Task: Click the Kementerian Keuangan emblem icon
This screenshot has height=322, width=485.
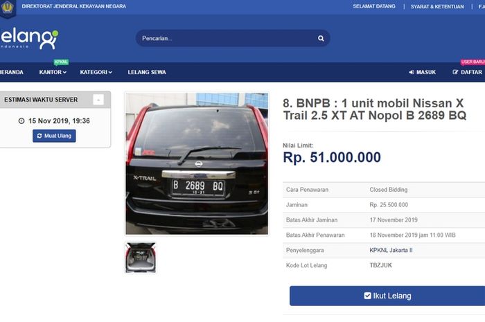Action: click(8, 8)
